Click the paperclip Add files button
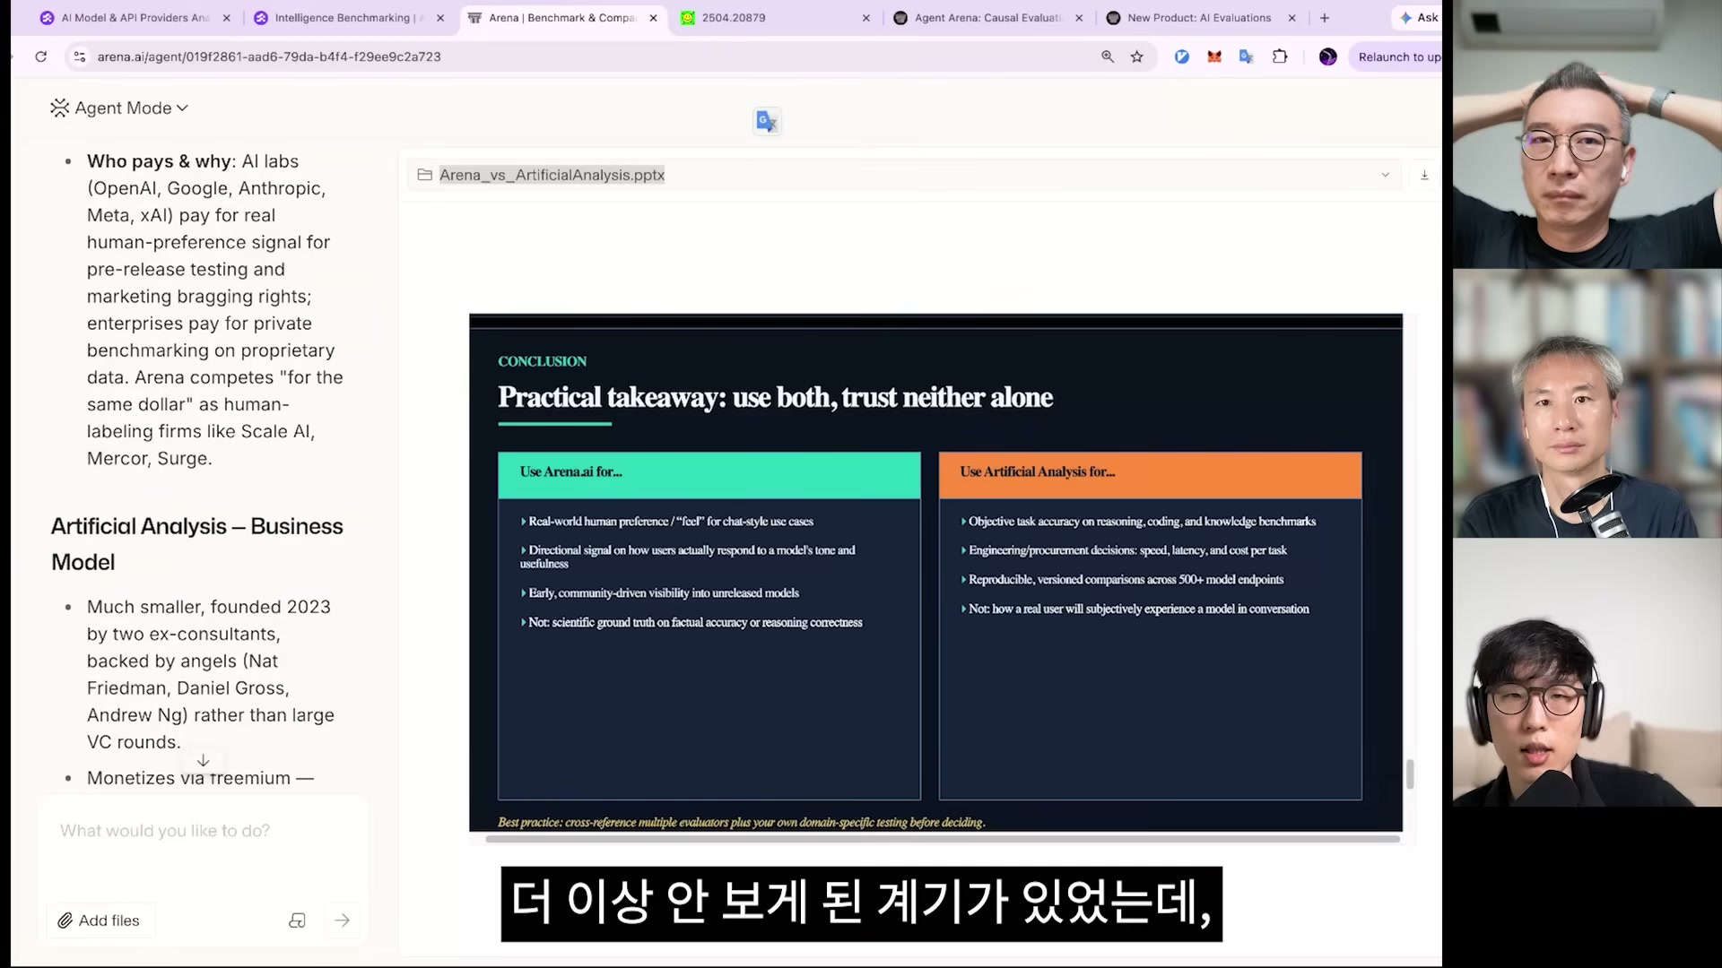The image size is (1722, 968). coord(100,920)
